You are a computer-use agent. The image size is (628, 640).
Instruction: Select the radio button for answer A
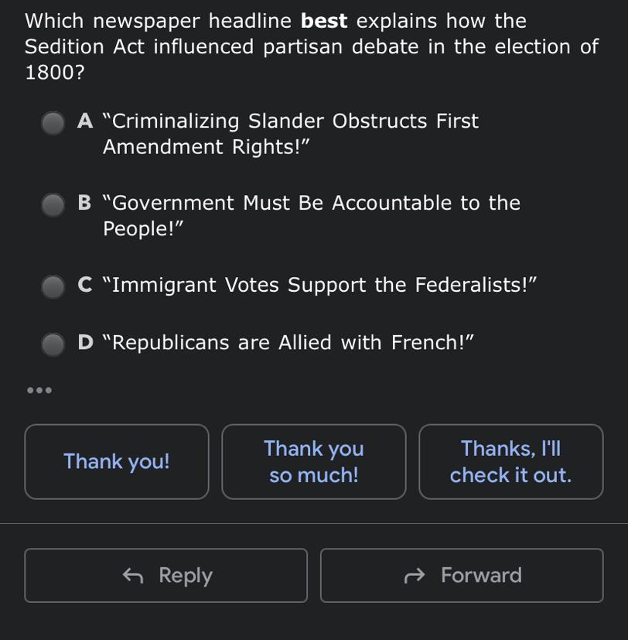point(53,122)
